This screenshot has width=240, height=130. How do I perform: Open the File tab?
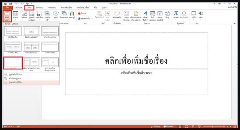pos(6,7)
